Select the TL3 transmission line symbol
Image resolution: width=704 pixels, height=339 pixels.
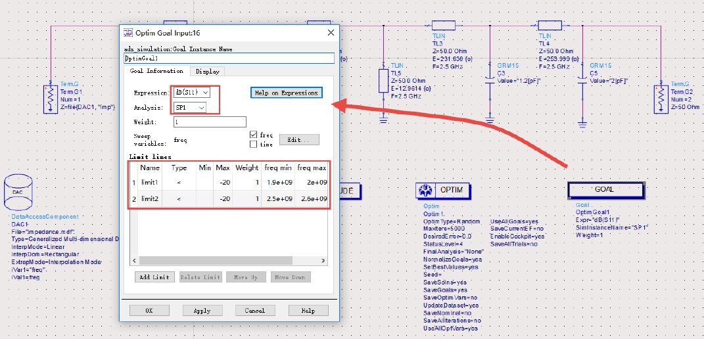point(444,26)
